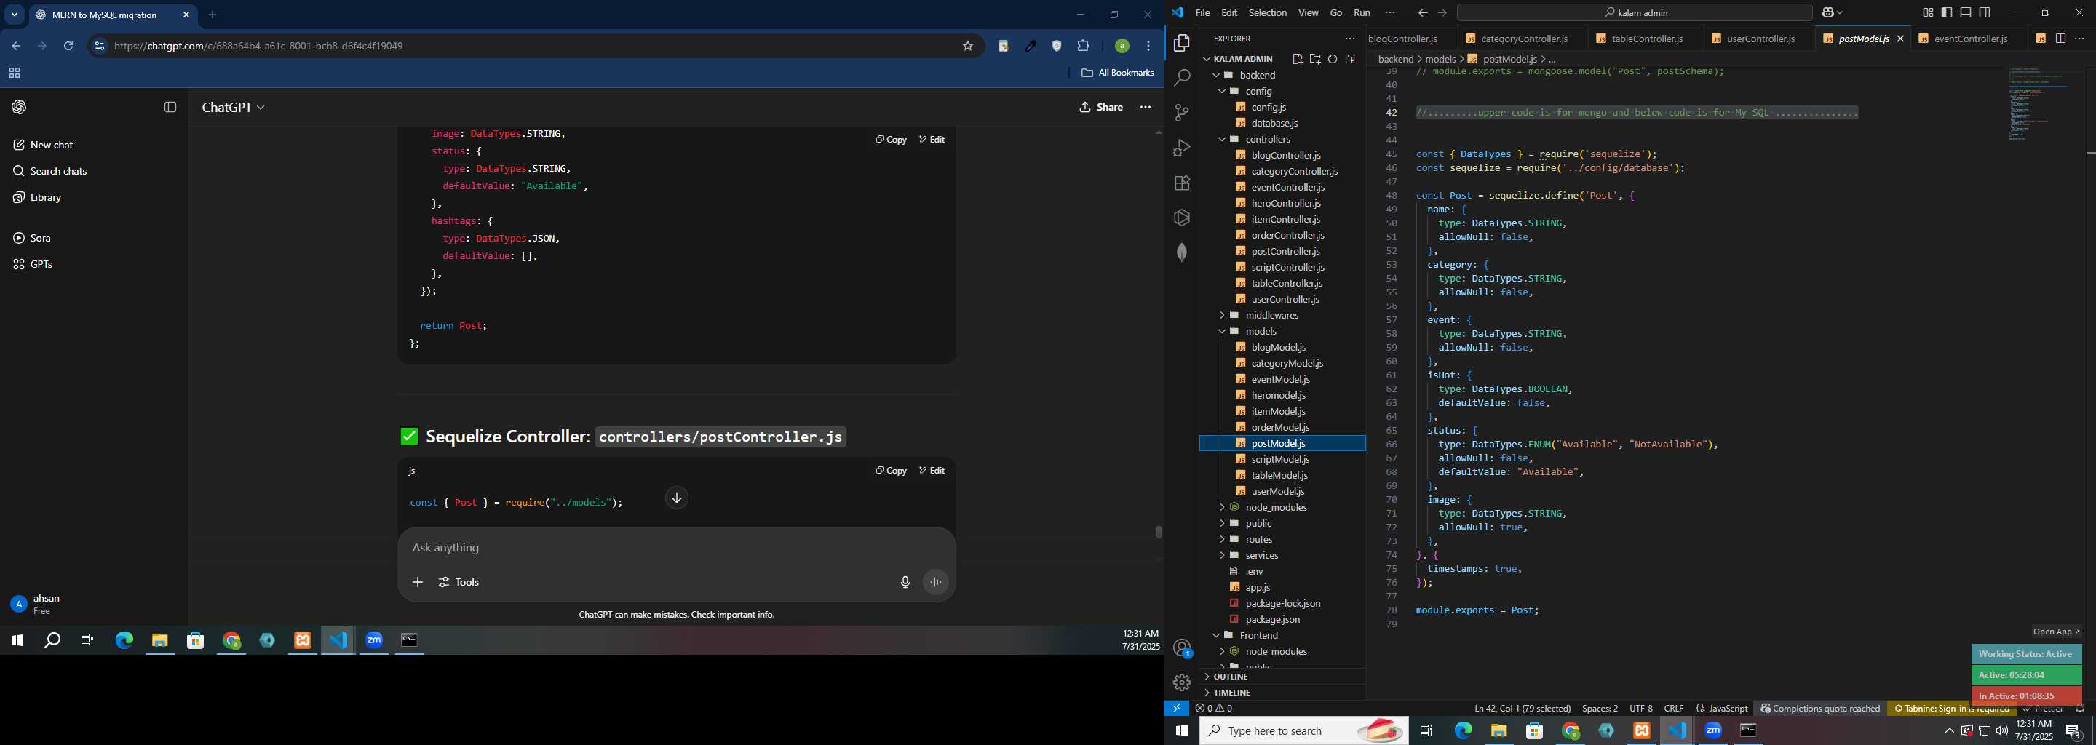Image resolution: width=2096 pixels, height=745 pixels.
Task: Reload the ChatGPT page
Action: click(68, 47)
